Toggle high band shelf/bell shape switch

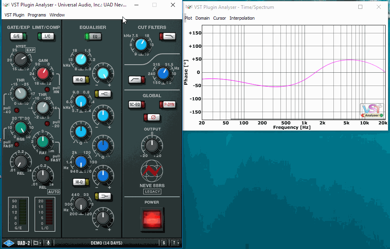click(103, 94)
